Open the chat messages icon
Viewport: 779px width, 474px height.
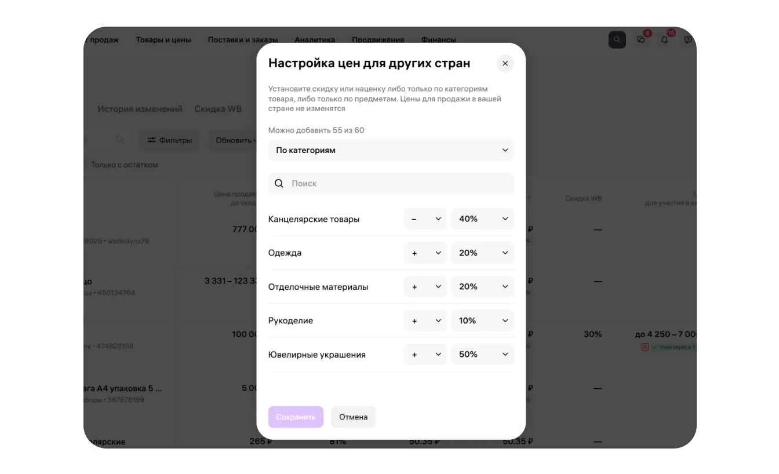click(x=641, y=40)
